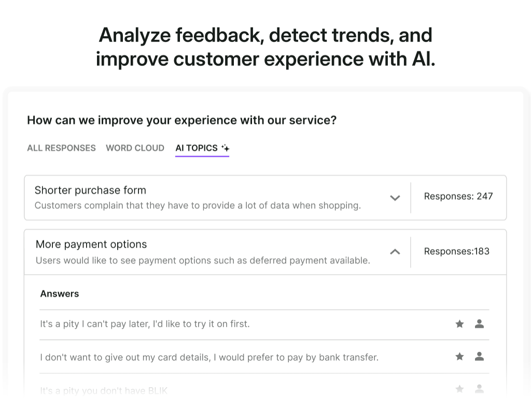
Task: Collapse the More payment options topic
Action: (x=395, y=252)
